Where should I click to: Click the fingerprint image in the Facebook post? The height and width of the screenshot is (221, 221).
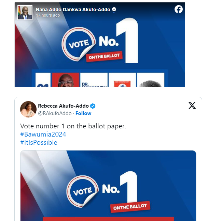(x=150, y=80)
